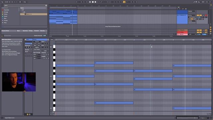
Task: Open the quantization menu showing 1 Bar
Action: (25, 2)
